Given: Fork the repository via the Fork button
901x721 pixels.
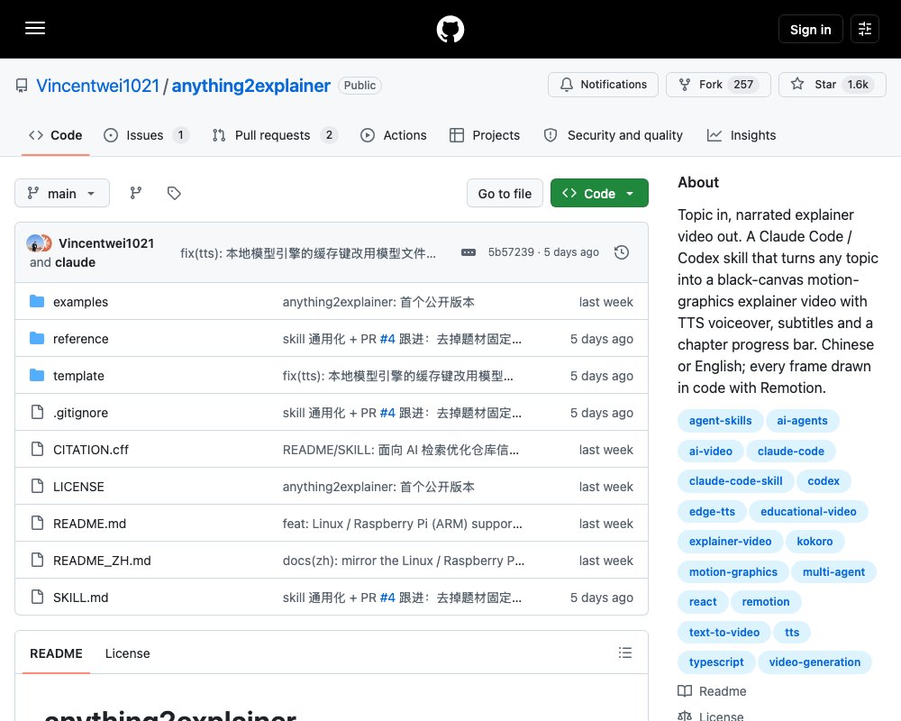Looking at the screenshot, I should pos(718,85).
